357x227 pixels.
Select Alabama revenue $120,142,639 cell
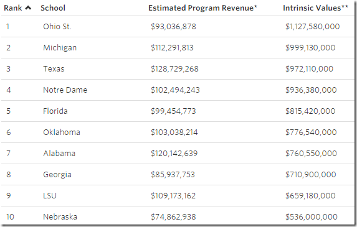tap(174, 154)
